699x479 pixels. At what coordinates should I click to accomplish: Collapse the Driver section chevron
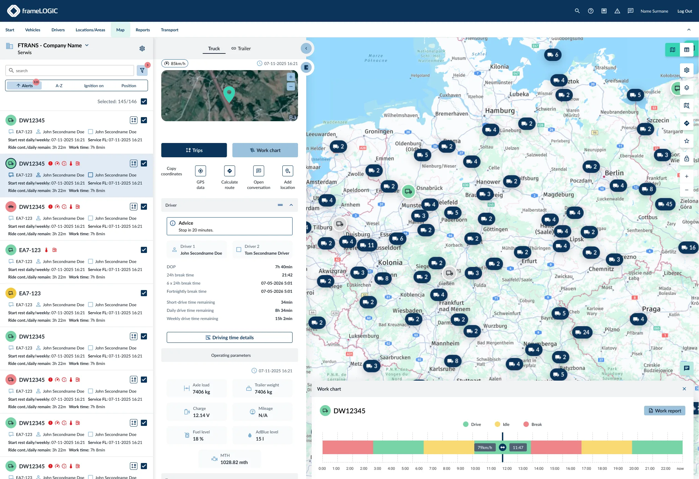pos(291,205)
